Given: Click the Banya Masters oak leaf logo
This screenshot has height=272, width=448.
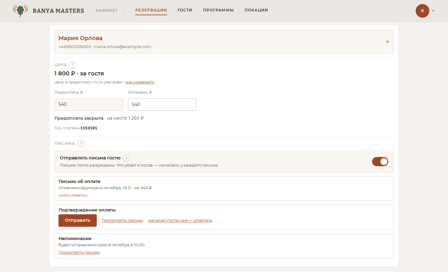Looking at the screenshot, I should point(20,11).
